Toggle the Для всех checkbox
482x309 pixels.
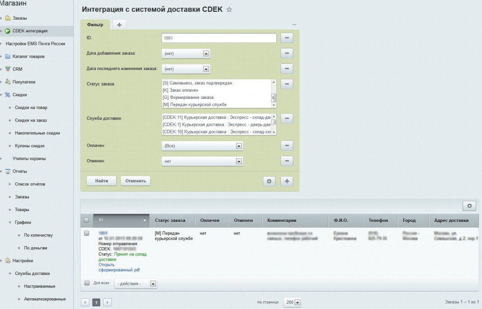pos(87,283)
